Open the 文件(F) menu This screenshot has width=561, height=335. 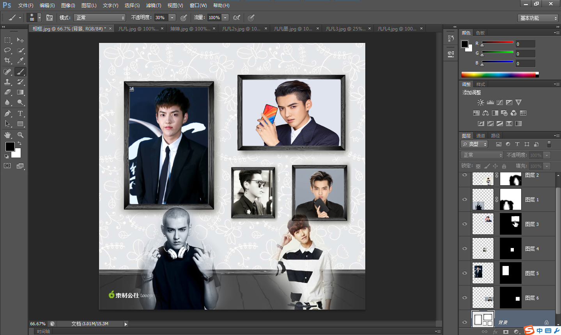[26, 5]
